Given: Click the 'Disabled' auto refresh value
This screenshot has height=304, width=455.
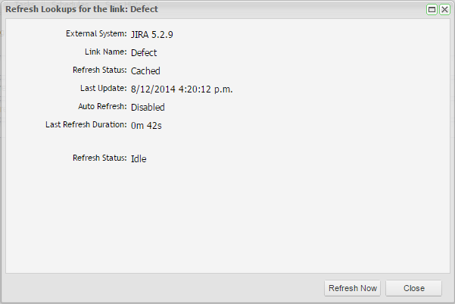Looking at the screenshot, I should (x=148, y=107).
